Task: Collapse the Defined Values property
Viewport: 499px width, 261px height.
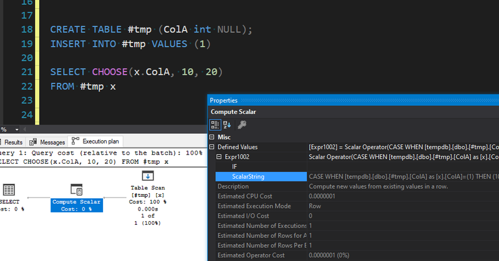Action: click(x=212, y=147)
